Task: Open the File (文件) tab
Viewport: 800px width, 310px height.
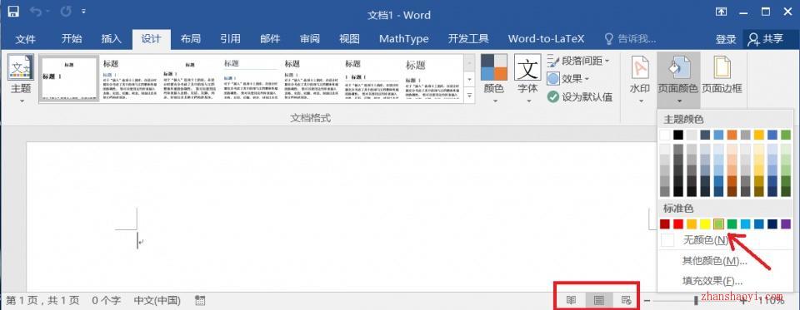Action: [x=26, y=39]
